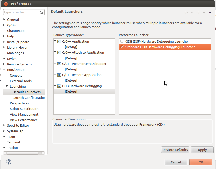The height and width of the screenshot is (169, 216).
Task: Collapse the C/C++ Application launch type
Action: [x=55, y=41]
